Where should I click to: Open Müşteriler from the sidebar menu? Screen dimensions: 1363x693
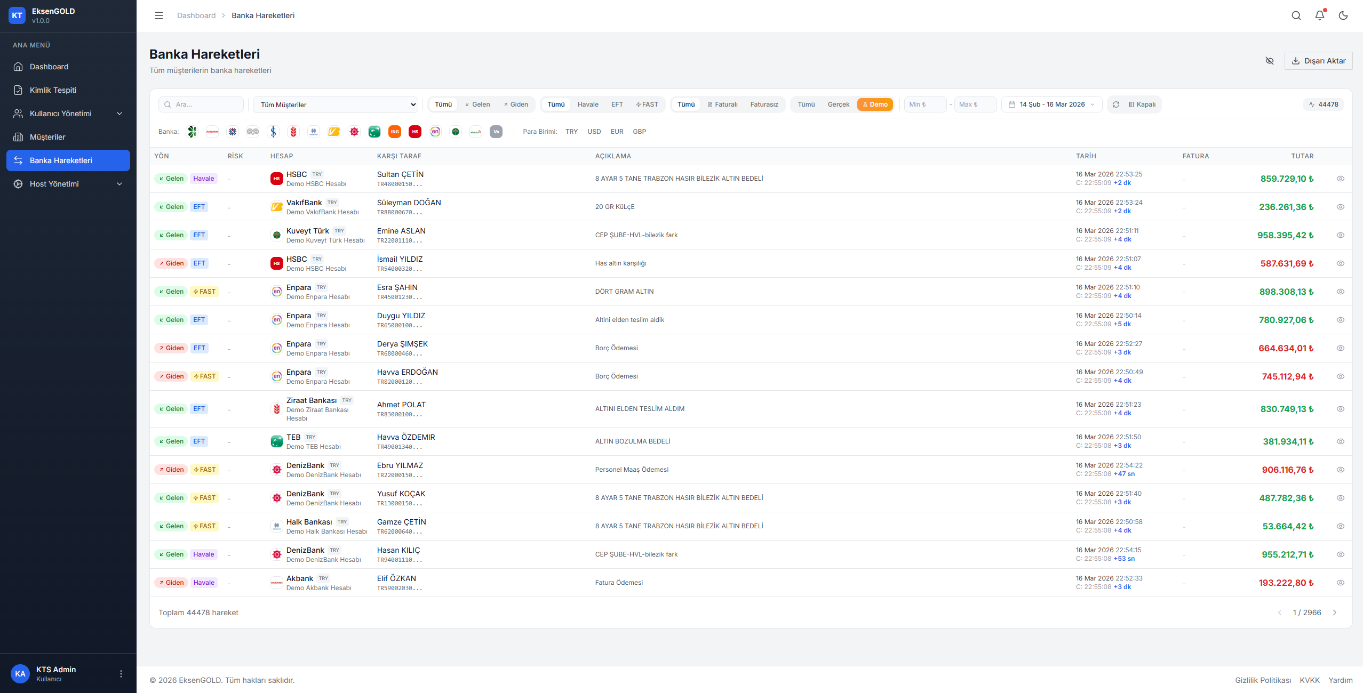[x=48, y=137]
